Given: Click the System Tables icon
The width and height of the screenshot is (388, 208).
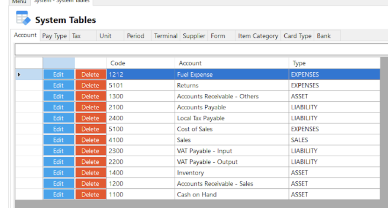Looking at the screenshot, I should 23,18.
